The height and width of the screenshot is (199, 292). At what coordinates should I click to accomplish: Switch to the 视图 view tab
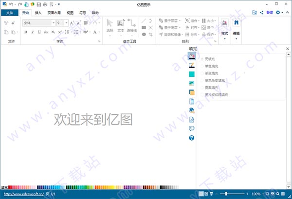[x=70, y=13]
